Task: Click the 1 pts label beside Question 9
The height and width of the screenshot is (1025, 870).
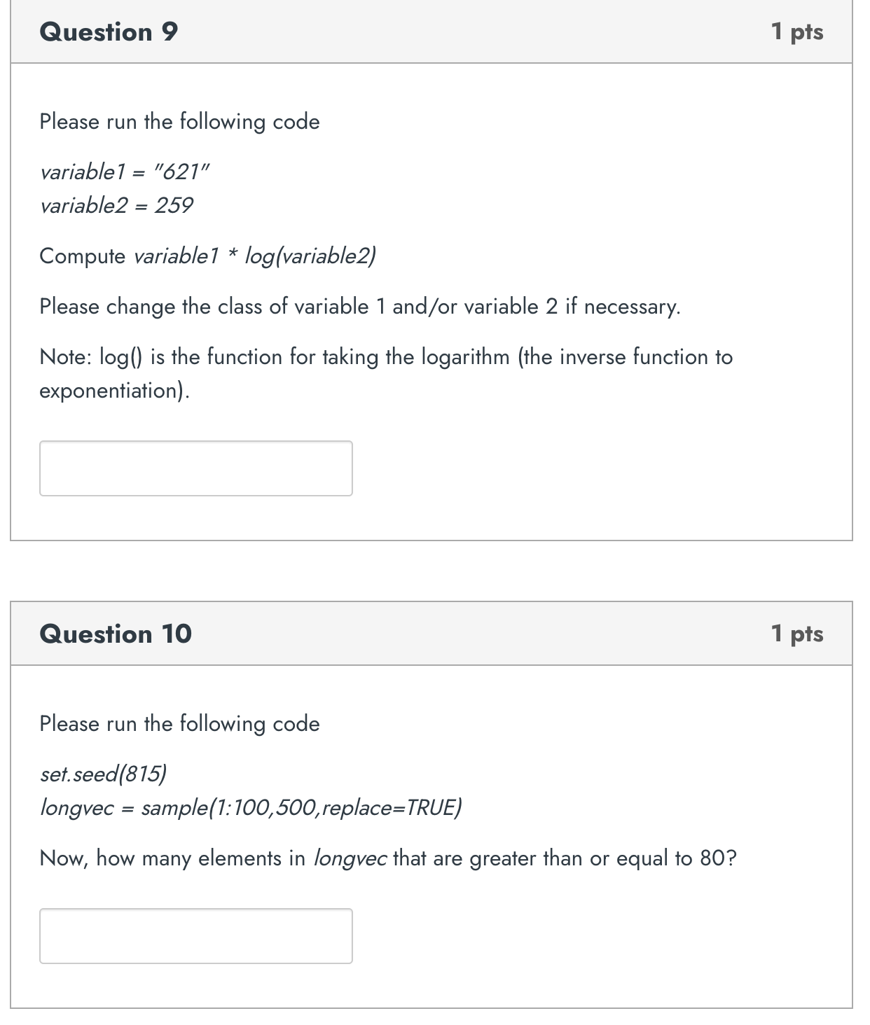Action: pos(799,32)
